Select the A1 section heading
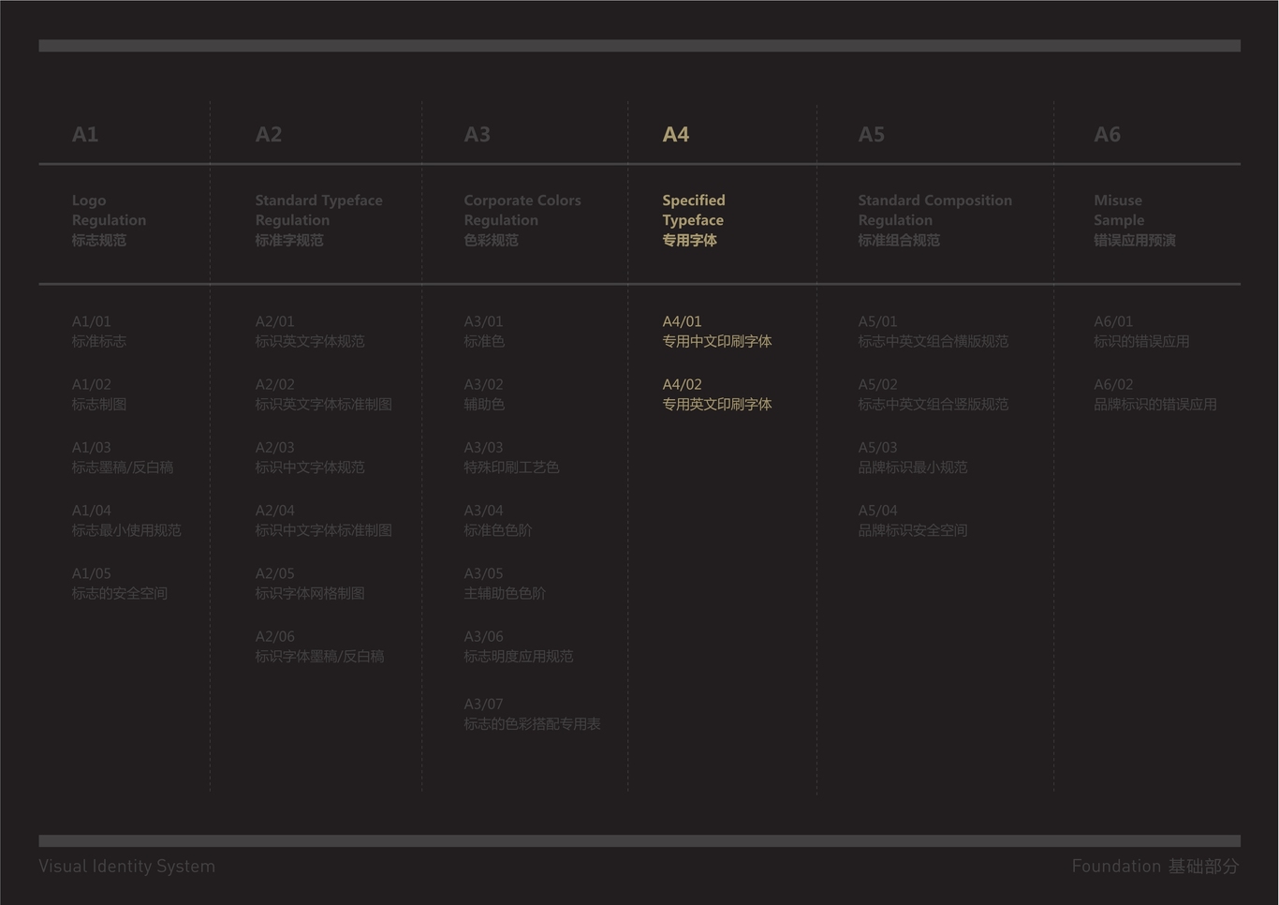This screenshot has height=905, width=1279. [85, 134]
